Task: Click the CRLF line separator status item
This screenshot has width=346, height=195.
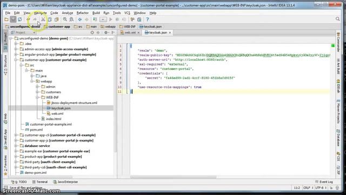Action: [308, 188]
